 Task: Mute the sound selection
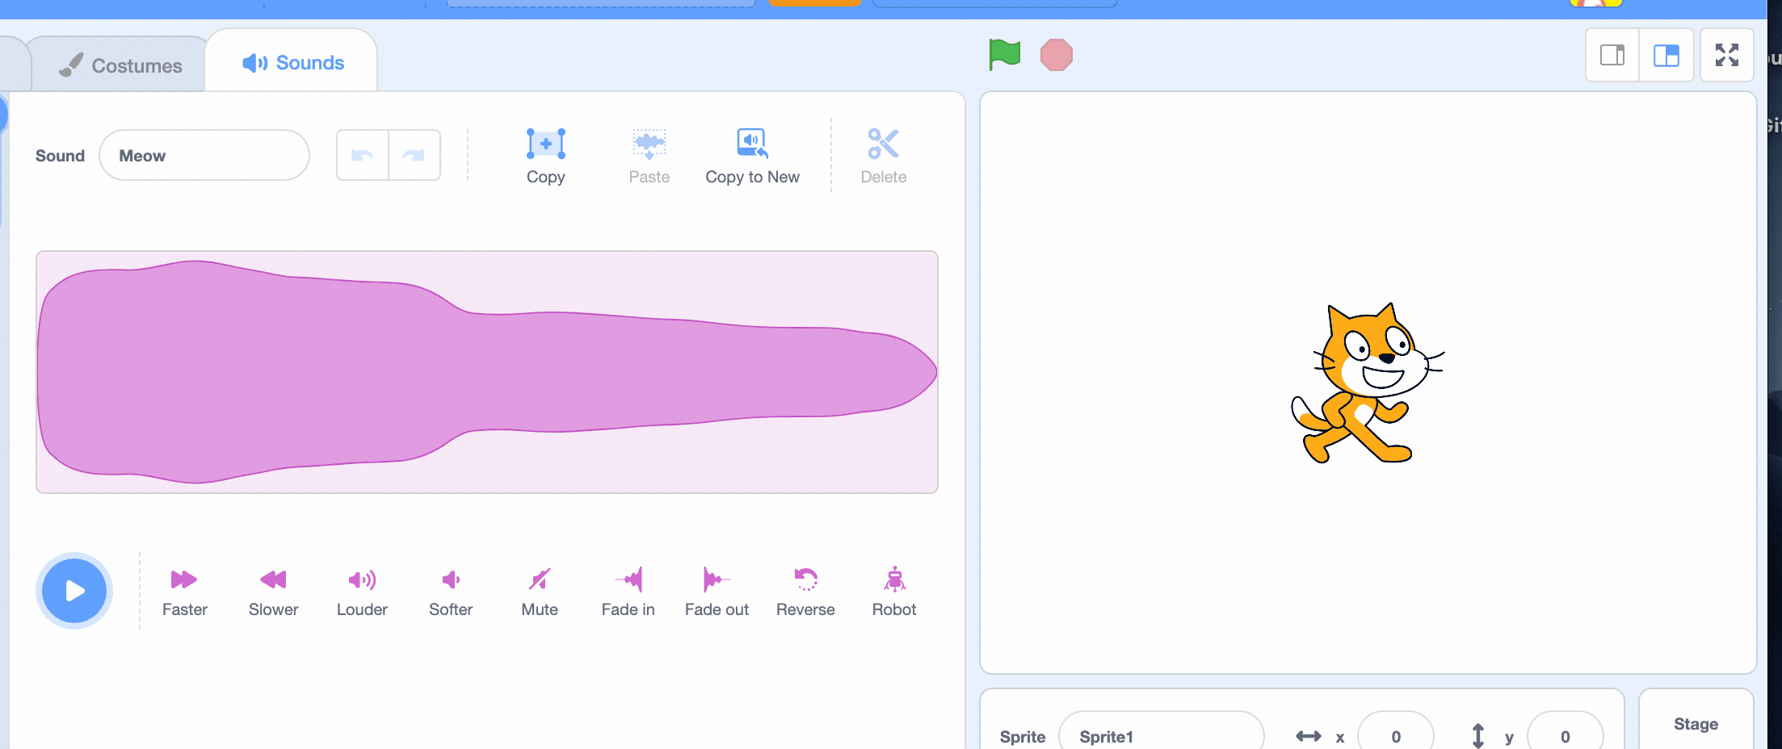point(539,591)
